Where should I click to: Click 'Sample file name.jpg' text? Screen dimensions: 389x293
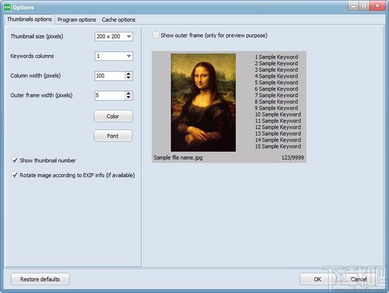[x=178, y=158]
